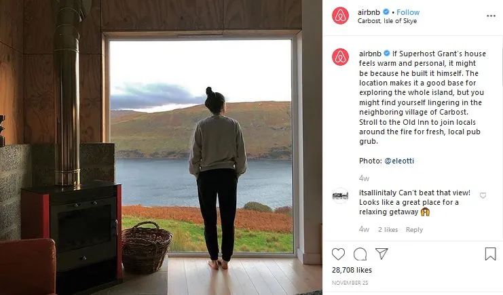Viewport: 503px width, 295px height.
Task: Open the three-dot more options menu
Action: coord(491,16)
